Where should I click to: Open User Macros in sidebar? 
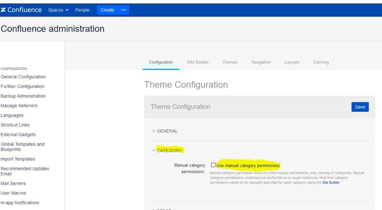pos(13,193)
